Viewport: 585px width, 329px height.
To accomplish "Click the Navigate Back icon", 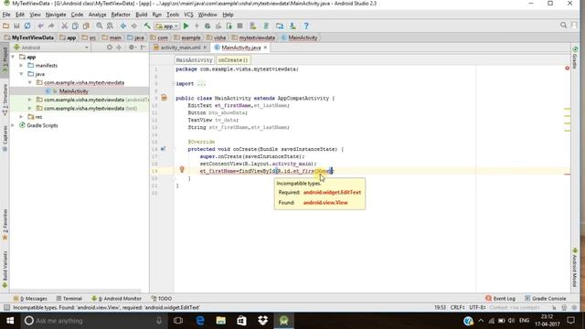I will pyautogui.click(x=123, y=27).
